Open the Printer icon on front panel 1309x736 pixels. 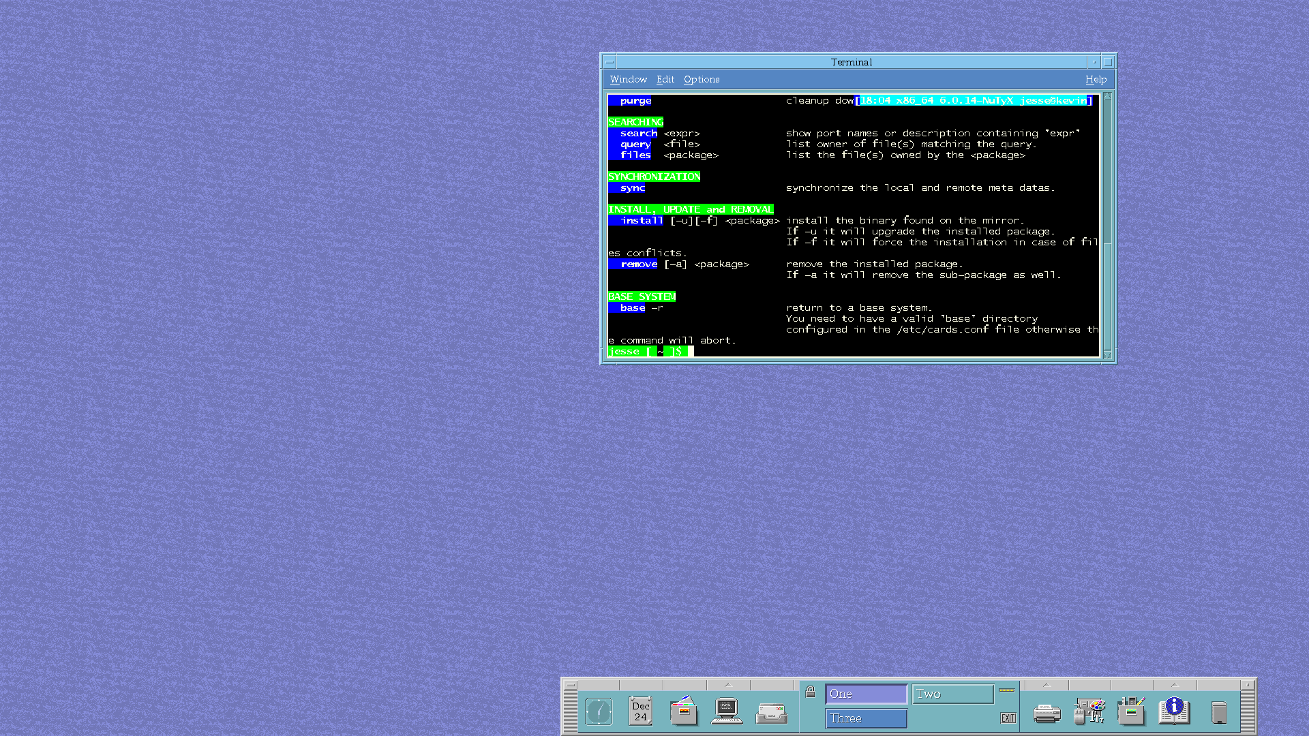click(1047, 714)
